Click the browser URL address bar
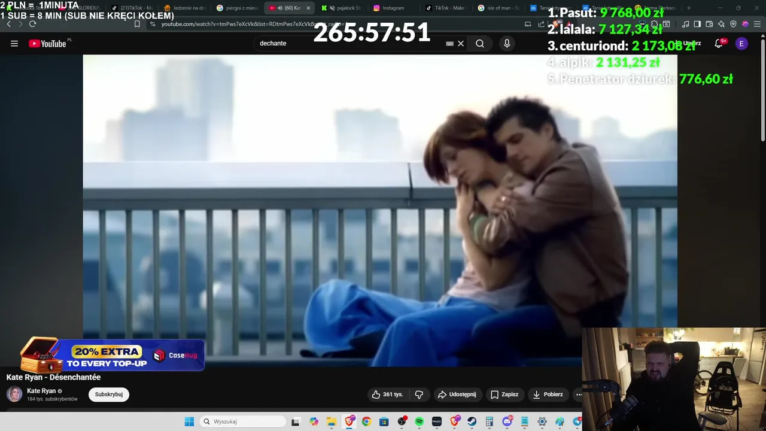The width and height of the screenshot is (766, 431). (335, 24)
